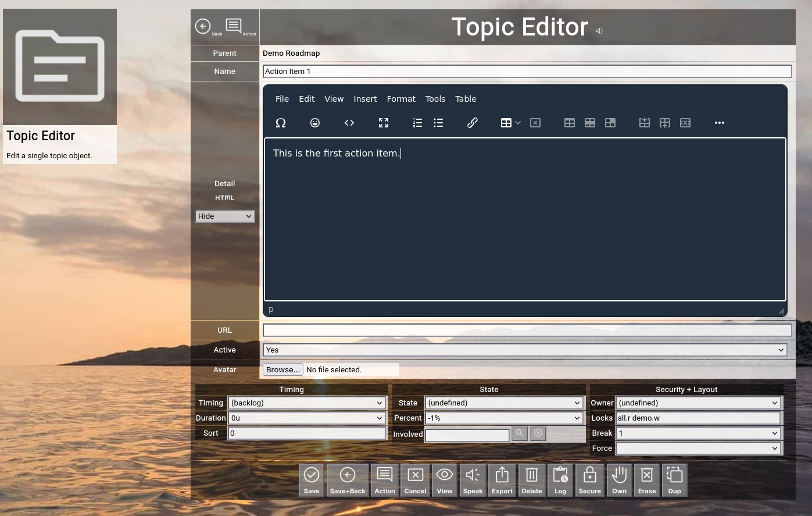812x516 pixels.
Task: Open the Timing backlog dropdown
Action: pos(306,403)
